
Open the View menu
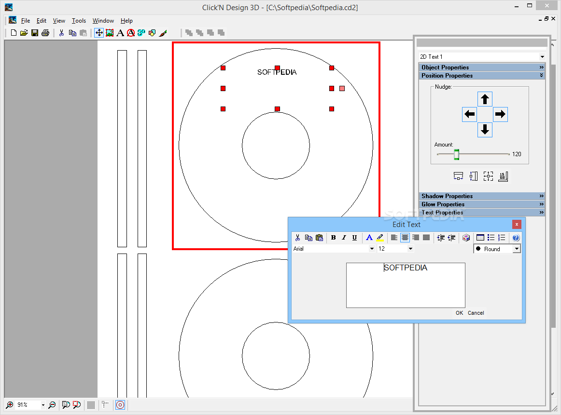[x=59, y=21]
